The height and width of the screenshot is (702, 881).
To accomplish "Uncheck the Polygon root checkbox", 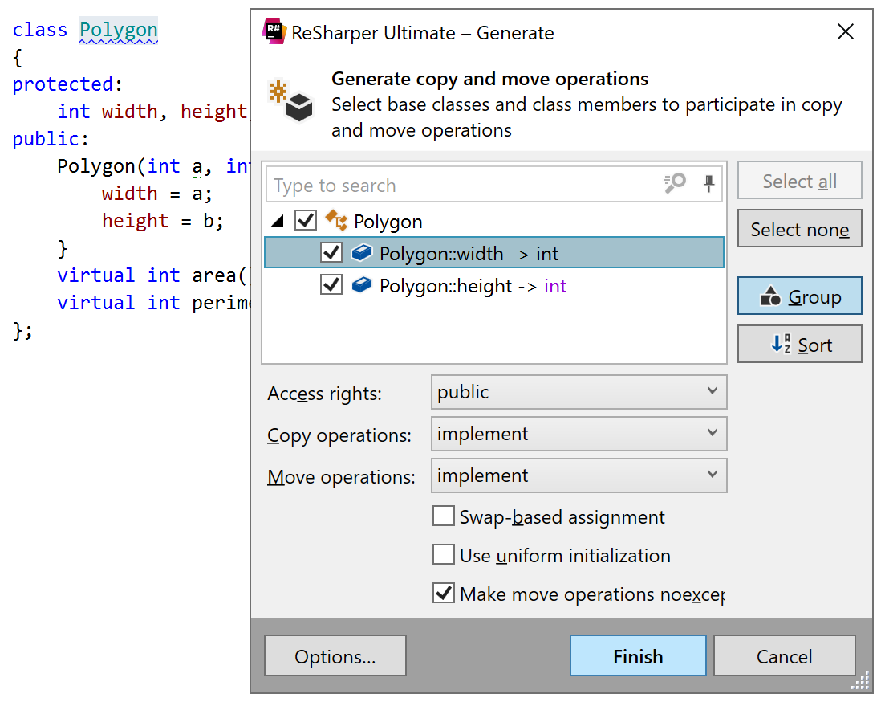I will 306,221.
